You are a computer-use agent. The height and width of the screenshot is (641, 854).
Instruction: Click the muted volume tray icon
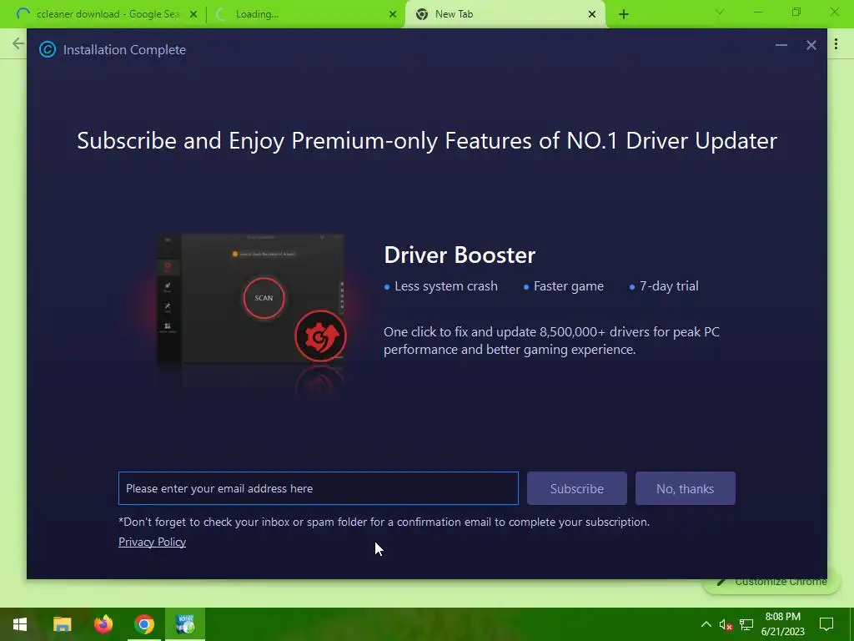point(726,624)
